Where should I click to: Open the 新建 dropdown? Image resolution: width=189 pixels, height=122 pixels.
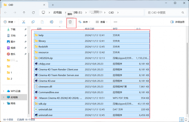(x=10, y=22)
